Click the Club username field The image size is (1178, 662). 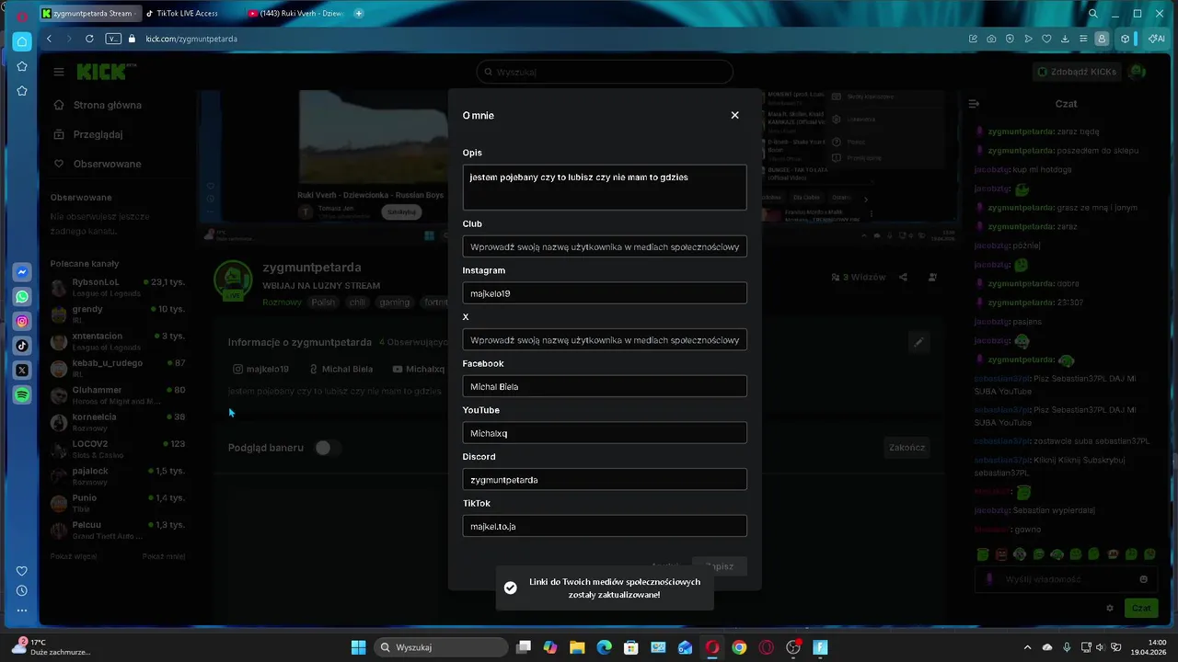(605, 246)
